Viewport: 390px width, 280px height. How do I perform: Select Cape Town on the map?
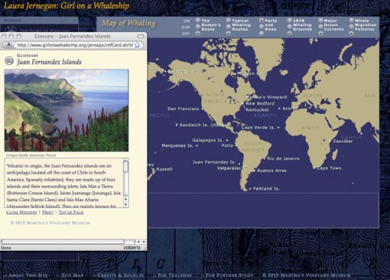[x=328, y=168]
